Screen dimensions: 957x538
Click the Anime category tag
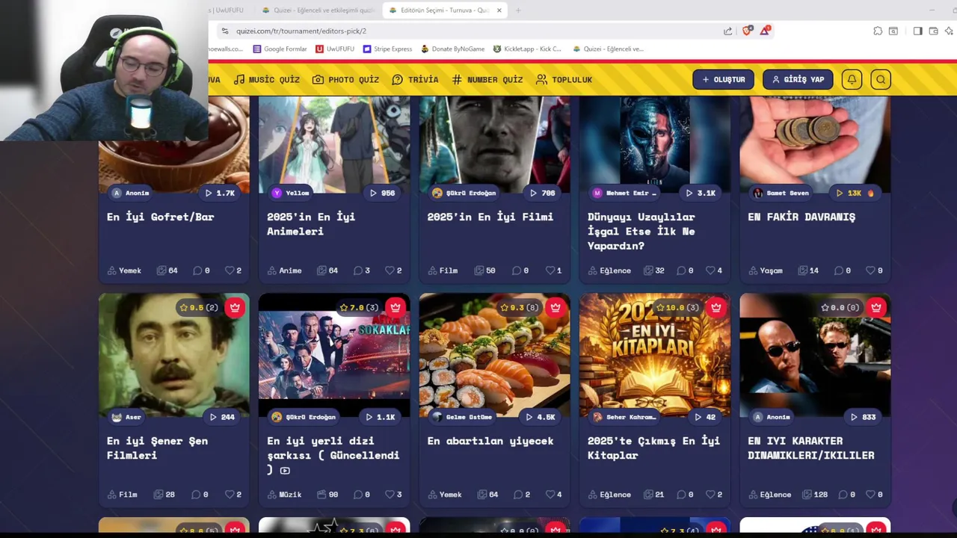pyautogui.click(x=284, y=270)
